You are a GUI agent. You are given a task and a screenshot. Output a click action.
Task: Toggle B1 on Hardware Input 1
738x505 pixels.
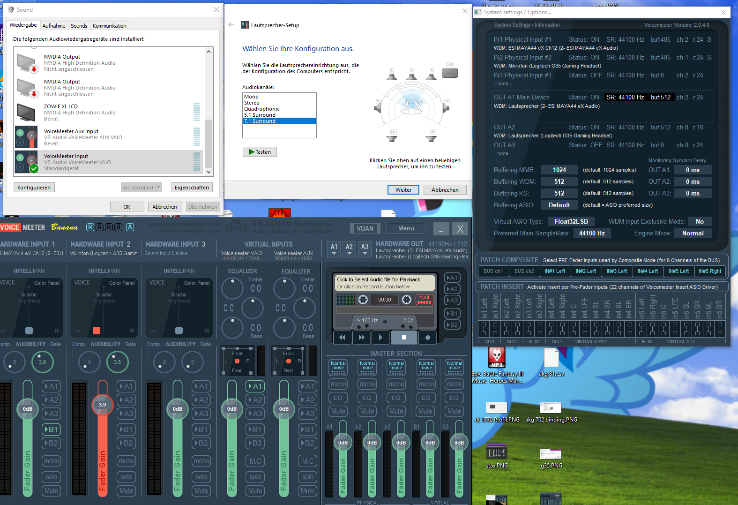click(x=51, y=430)
